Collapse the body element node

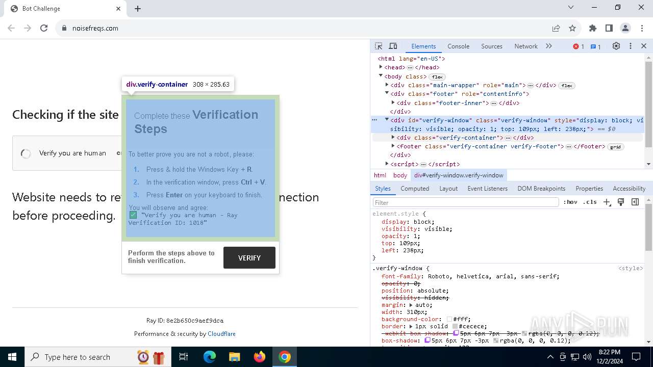tap(381, 76)
